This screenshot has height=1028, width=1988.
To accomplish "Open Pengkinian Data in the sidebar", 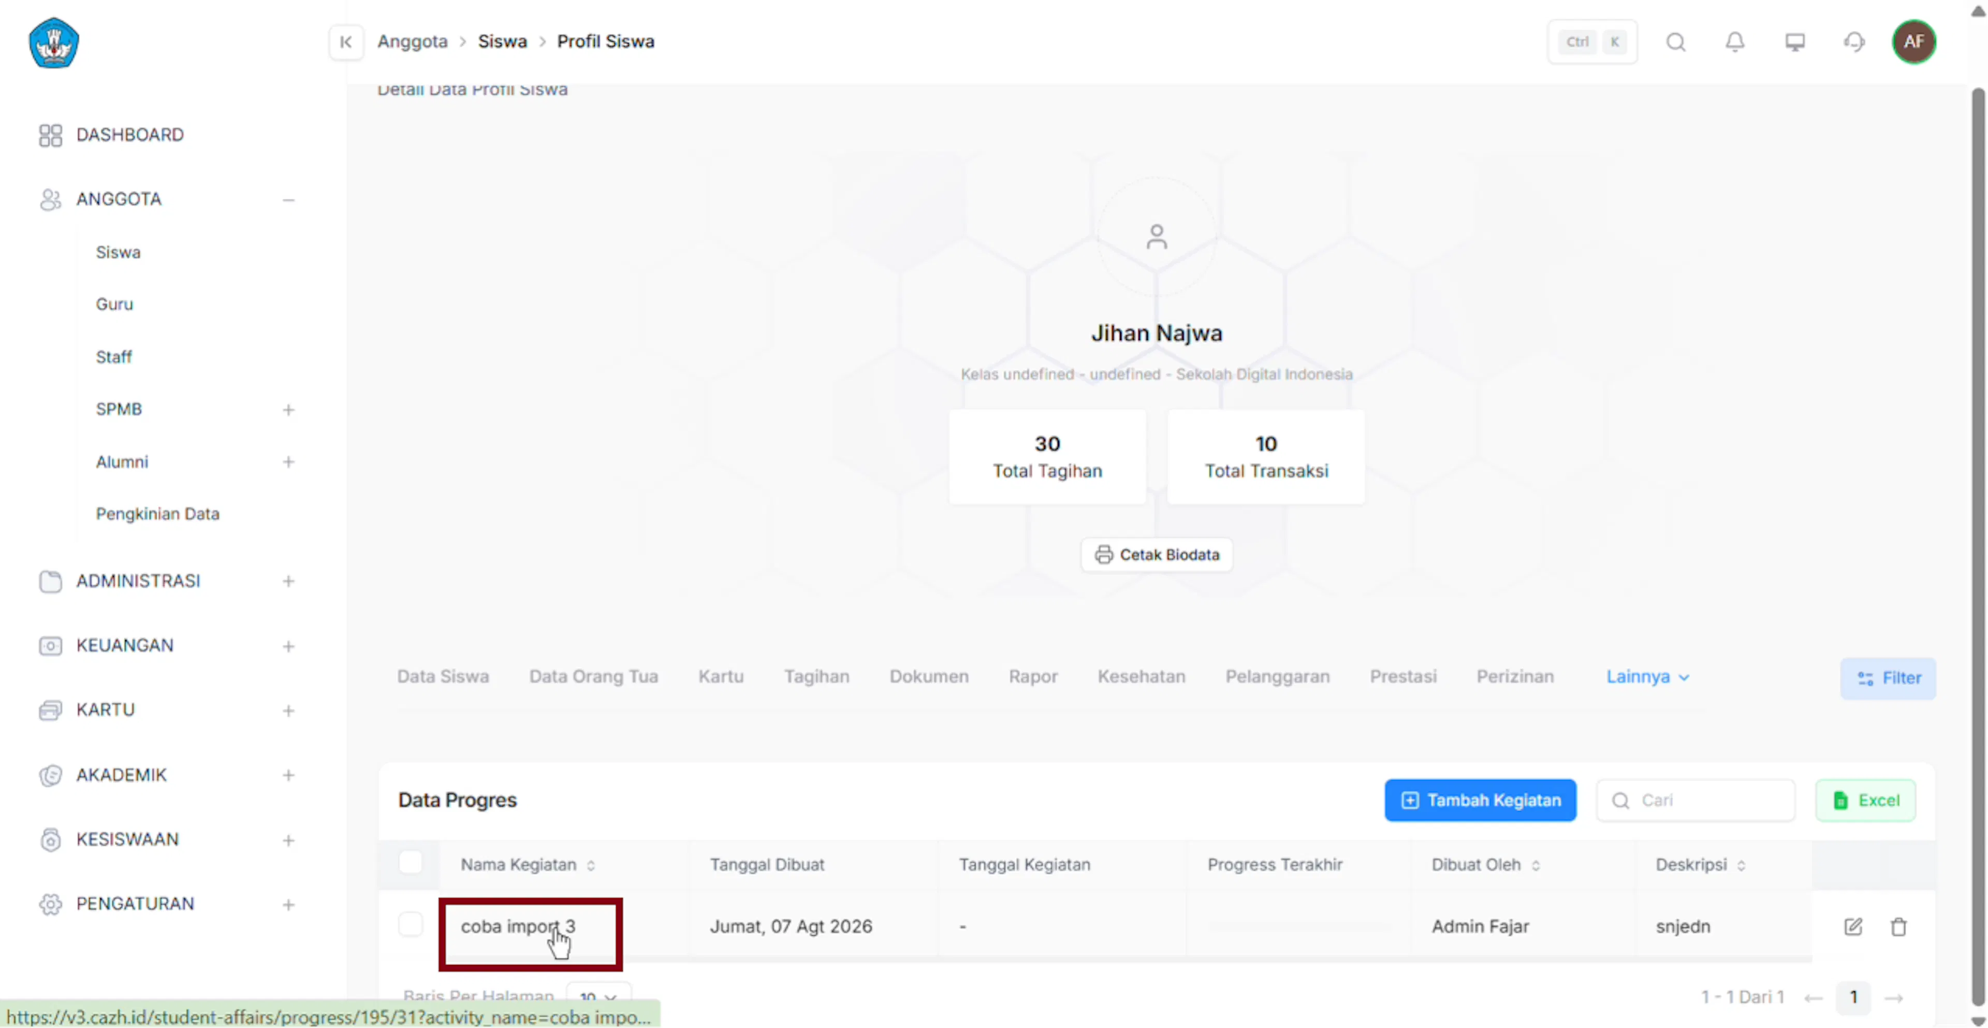I will (x=157, y=514).
